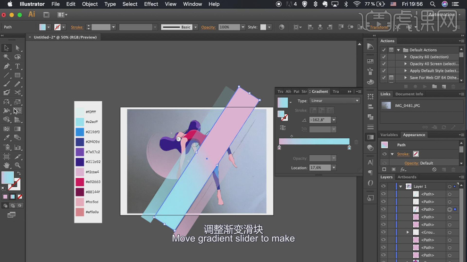
Task: Collapse the Layer 1 disclosure triangle
Action: pyautogui.click(x=400, y=187)
